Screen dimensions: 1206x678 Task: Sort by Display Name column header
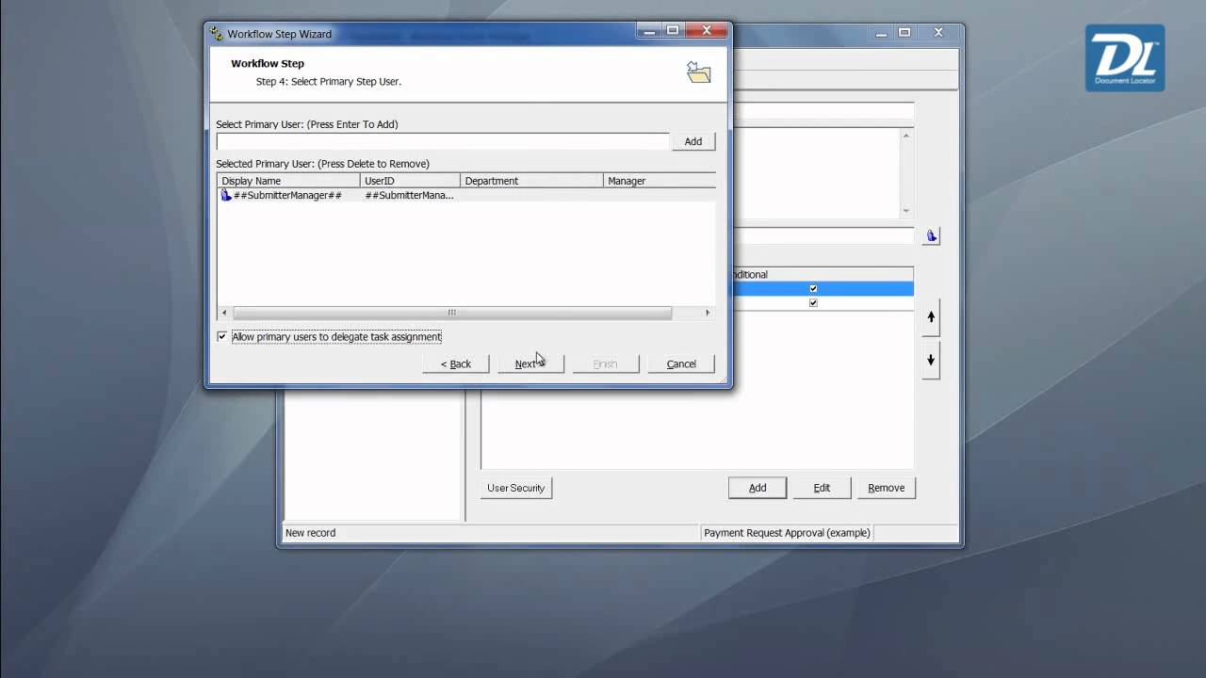coord(288,181)
